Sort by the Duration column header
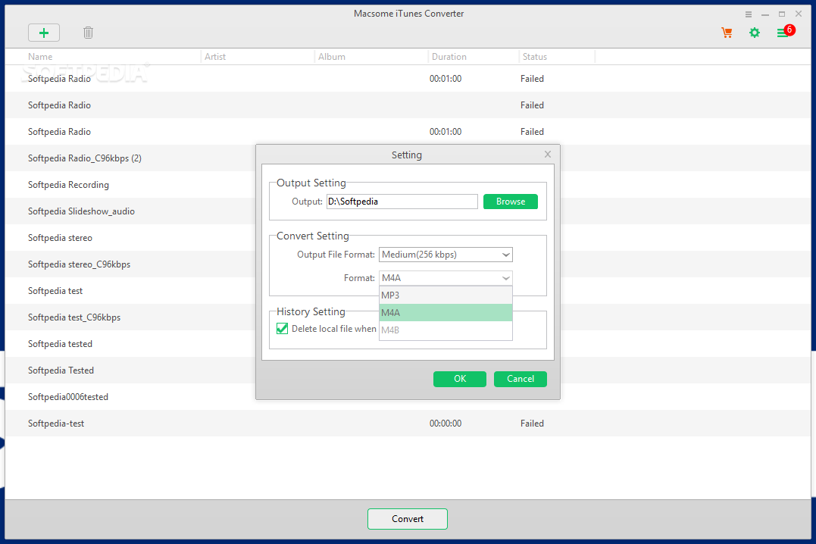The image size is (816, 544). tap(449, 57)
